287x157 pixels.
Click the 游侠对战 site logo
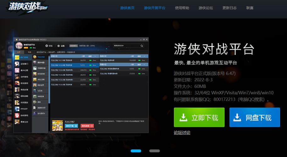pos(25,8)
